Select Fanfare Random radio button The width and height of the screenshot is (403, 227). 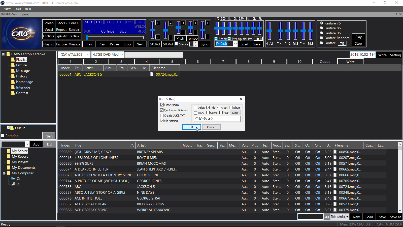click(321, 38)
